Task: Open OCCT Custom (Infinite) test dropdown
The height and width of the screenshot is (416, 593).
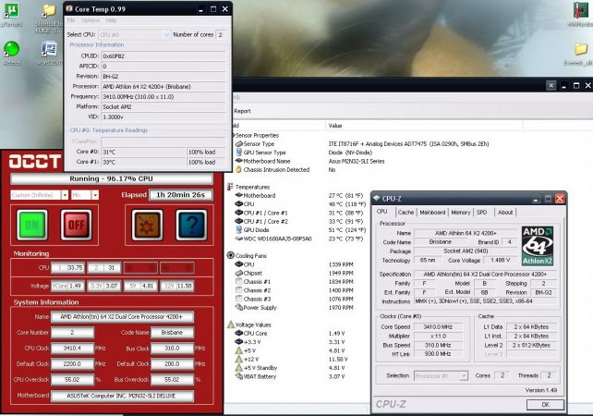Action: (x=40, y=195)
